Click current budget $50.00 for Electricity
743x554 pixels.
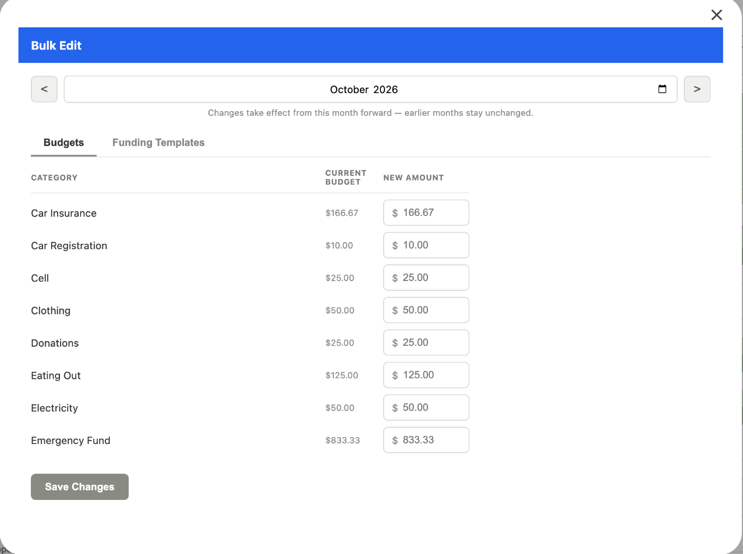[339, 408]
